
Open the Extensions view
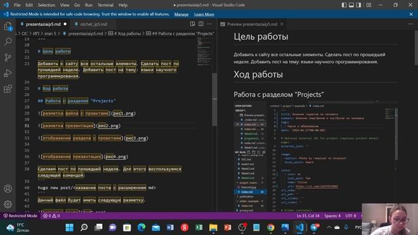8,89
